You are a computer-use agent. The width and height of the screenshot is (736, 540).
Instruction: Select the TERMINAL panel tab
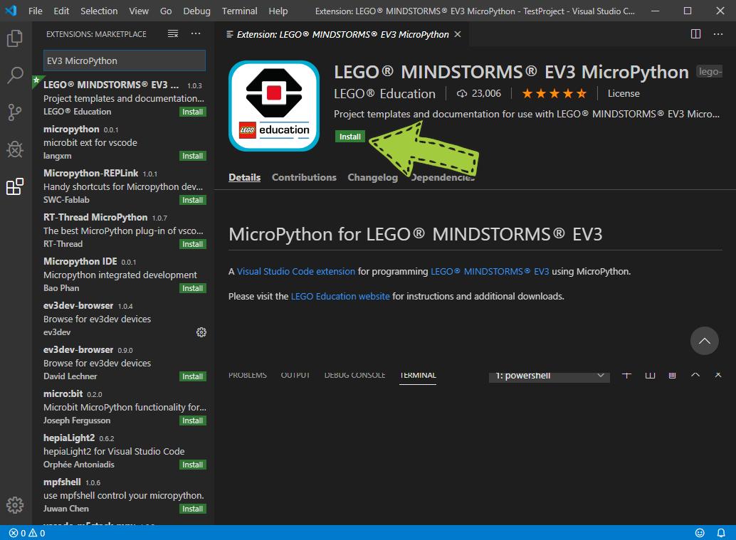pyautogui.click(x=418, y=376)
